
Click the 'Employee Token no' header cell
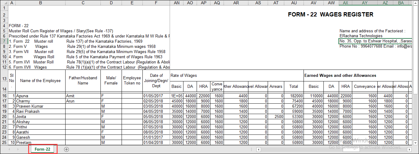(x=132, y=81)
